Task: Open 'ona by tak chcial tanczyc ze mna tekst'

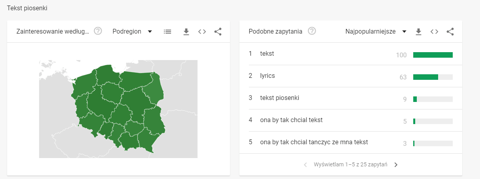Action: pos(314,142)
